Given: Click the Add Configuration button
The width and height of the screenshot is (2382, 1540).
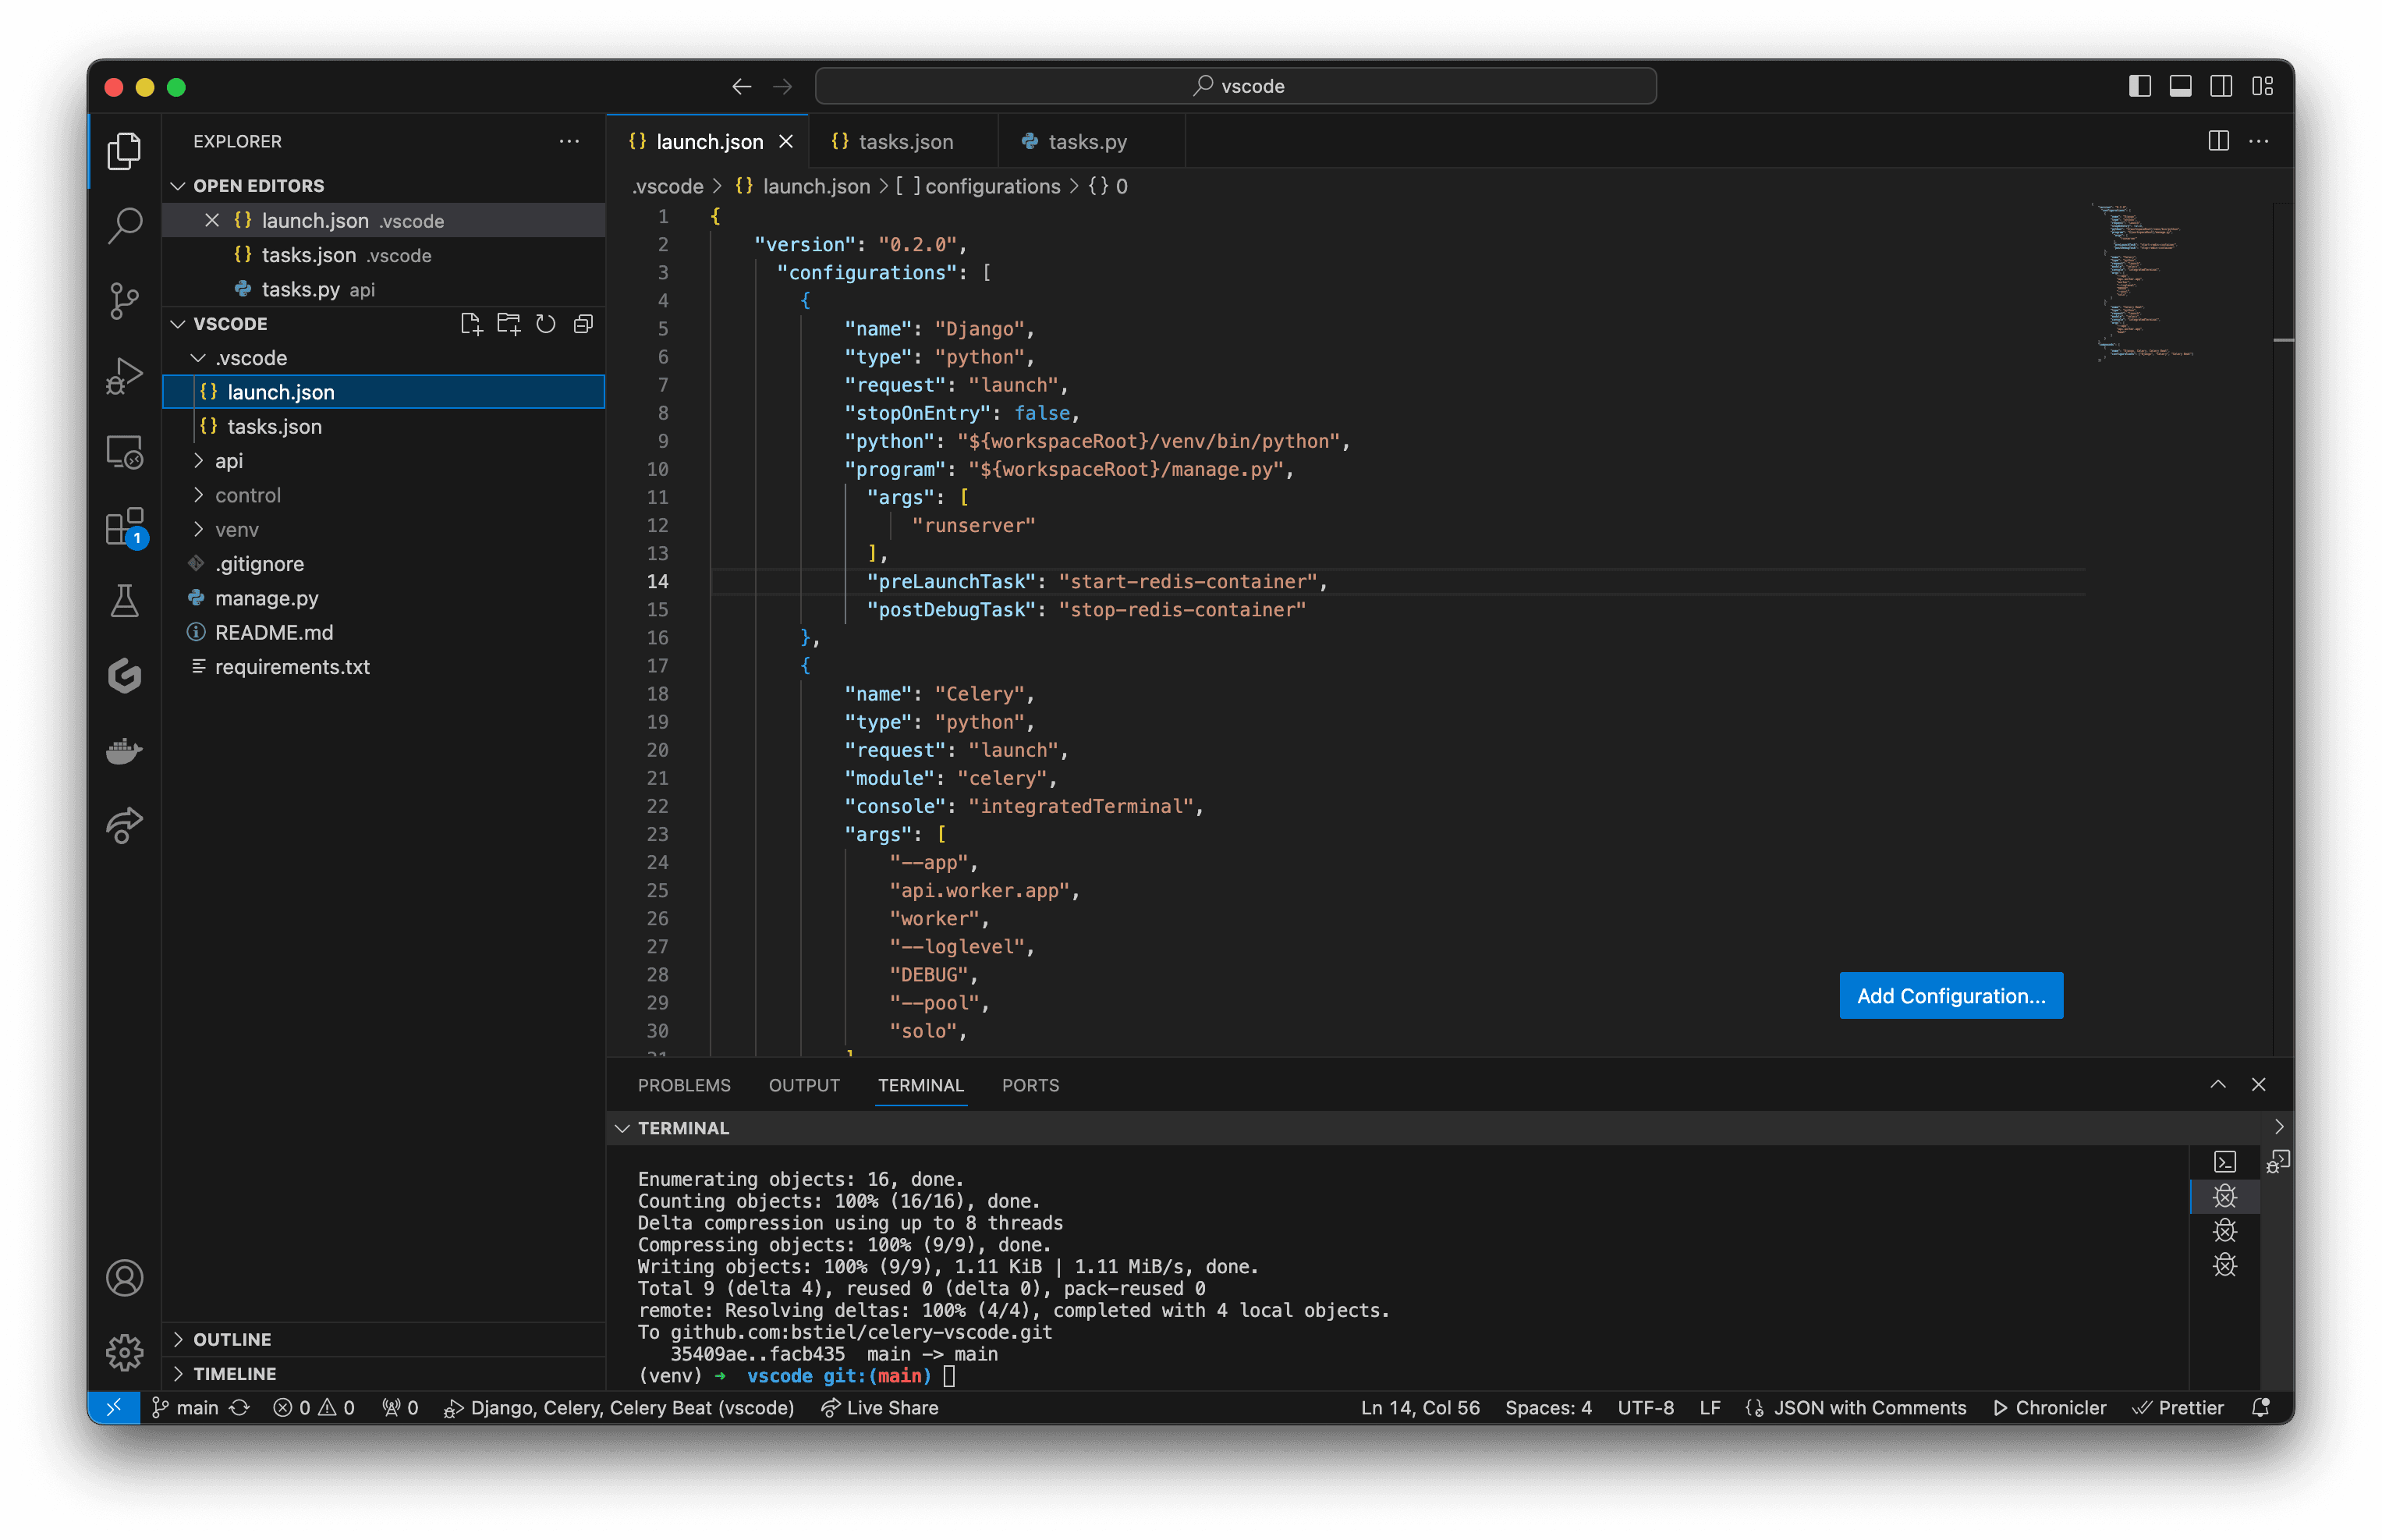Looking at the screenshot, I should pos(1949,996).
